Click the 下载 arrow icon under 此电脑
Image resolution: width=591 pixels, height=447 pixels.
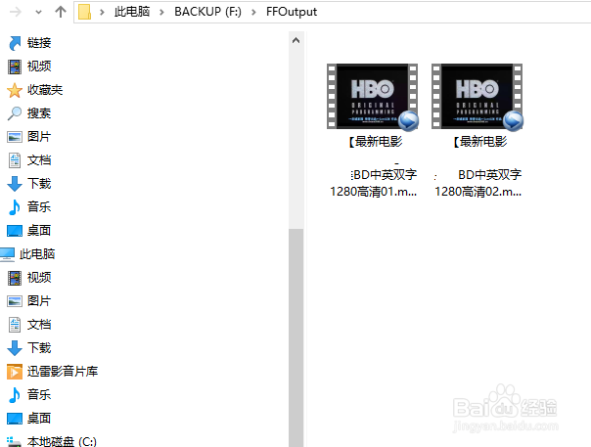click(x=15, y=348)
